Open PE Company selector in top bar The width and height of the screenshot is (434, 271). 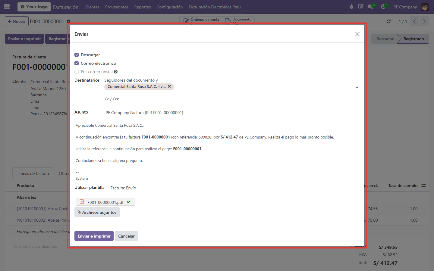tap(405, 7)
